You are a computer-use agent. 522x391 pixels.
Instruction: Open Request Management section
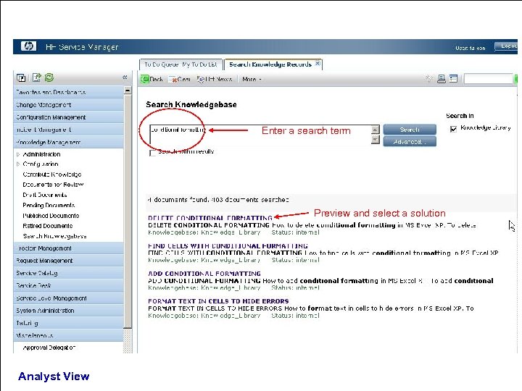[x=69, y=261]
